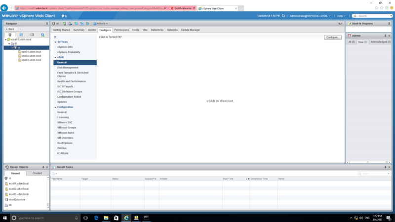Switch to the Summary tab

tap(79, 30)
